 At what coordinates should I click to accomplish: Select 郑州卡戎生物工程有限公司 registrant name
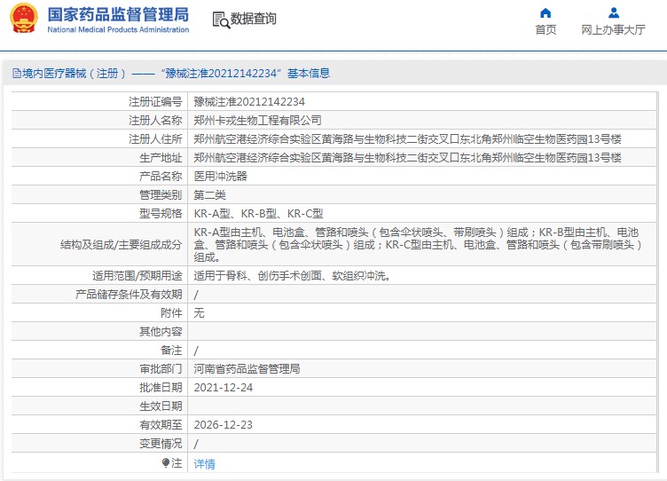point(258,121)
